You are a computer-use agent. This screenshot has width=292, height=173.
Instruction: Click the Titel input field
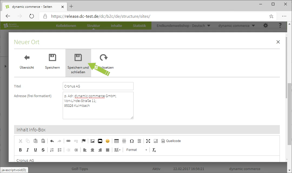click(x=98, y=86)
